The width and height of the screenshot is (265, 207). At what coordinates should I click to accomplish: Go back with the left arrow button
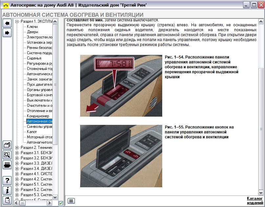coord(7,23)
